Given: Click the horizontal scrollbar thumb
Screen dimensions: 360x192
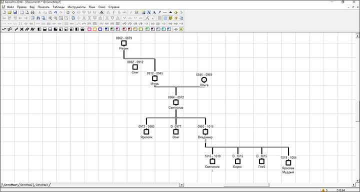Looking at the screenshot, I should [246, 184].
